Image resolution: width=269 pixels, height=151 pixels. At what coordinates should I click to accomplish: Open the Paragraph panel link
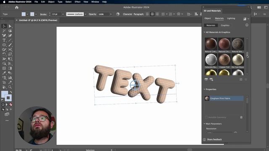pyautogui.click(x=138, y=14)
